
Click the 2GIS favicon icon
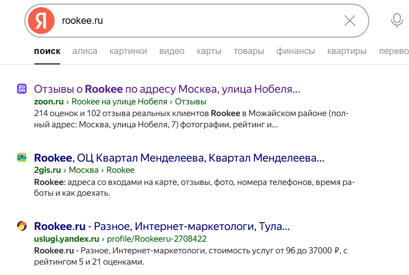[x=22, y=158]
